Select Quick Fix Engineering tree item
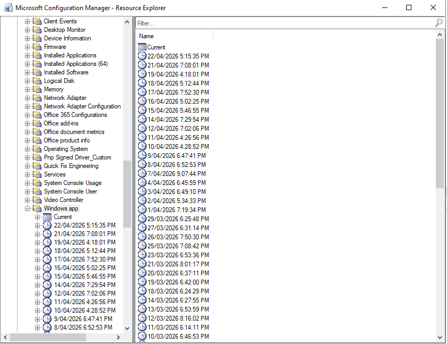 (71, 166)
